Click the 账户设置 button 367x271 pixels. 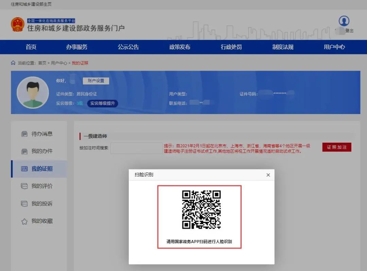pos(96,81)
